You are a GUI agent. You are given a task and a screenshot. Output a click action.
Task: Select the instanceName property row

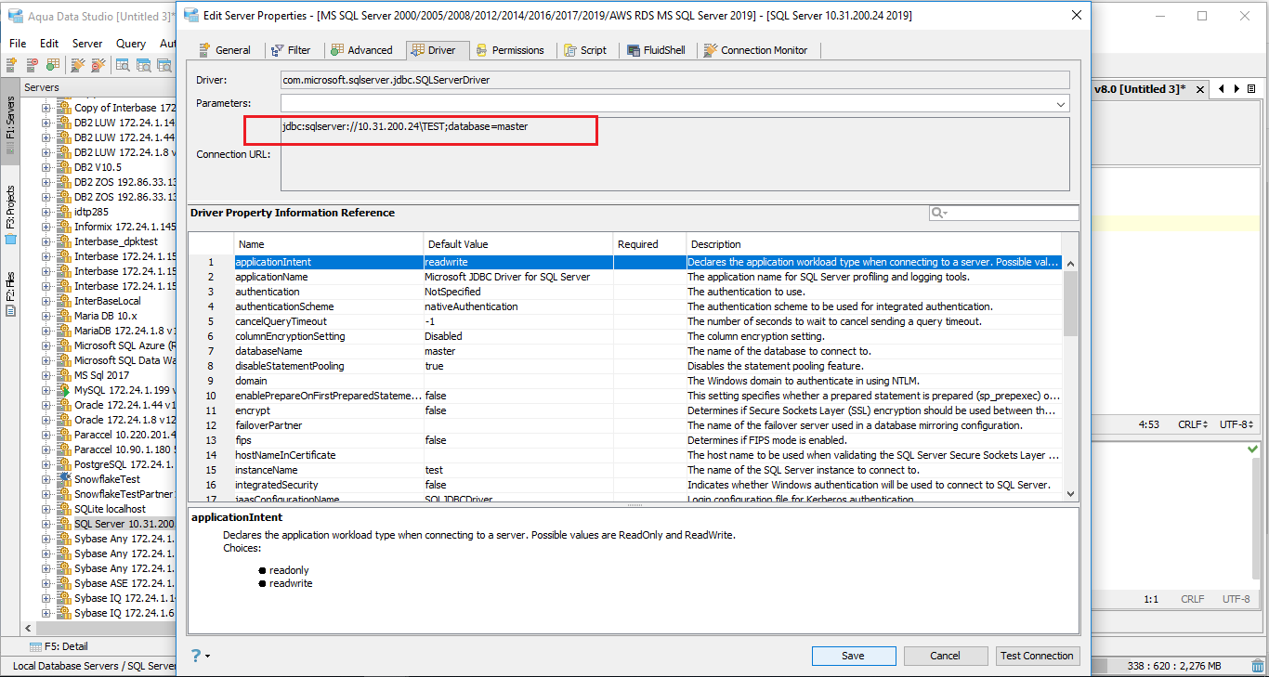[626, 470]
